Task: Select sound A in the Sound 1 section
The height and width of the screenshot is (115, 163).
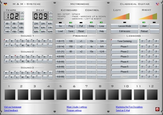Action: click(x=6, y=41)
